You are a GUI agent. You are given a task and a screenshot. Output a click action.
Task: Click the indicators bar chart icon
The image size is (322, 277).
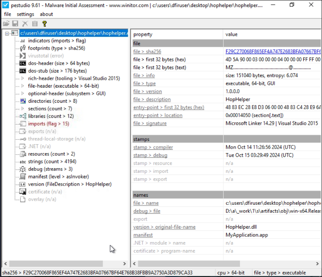(23, 41)
